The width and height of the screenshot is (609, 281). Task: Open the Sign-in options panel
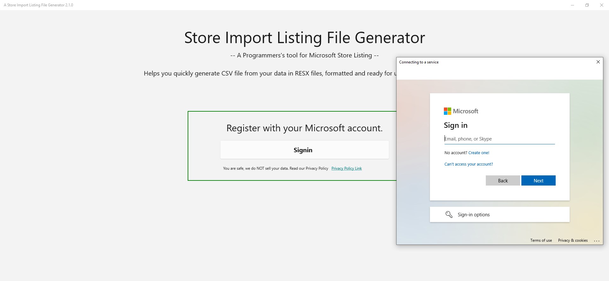(499, 215)
